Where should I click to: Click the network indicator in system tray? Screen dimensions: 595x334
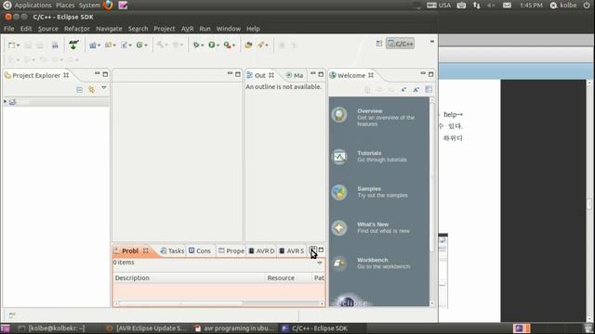(x=476, y=6)
